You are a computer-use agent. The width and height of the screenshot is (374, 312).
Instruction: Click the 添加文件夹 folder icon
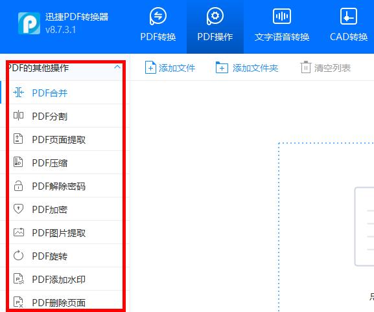[222, 67]
